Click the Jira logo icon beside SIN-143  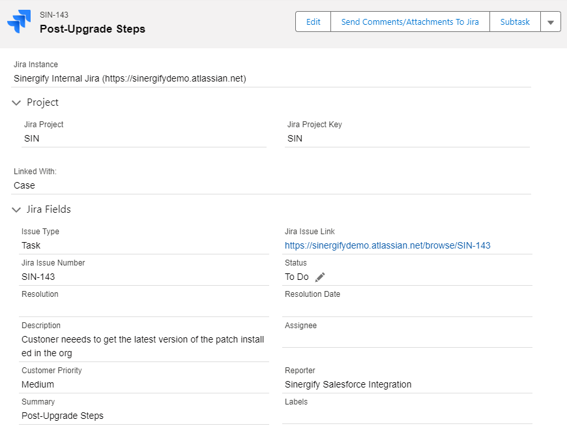(x=19, y=22)
